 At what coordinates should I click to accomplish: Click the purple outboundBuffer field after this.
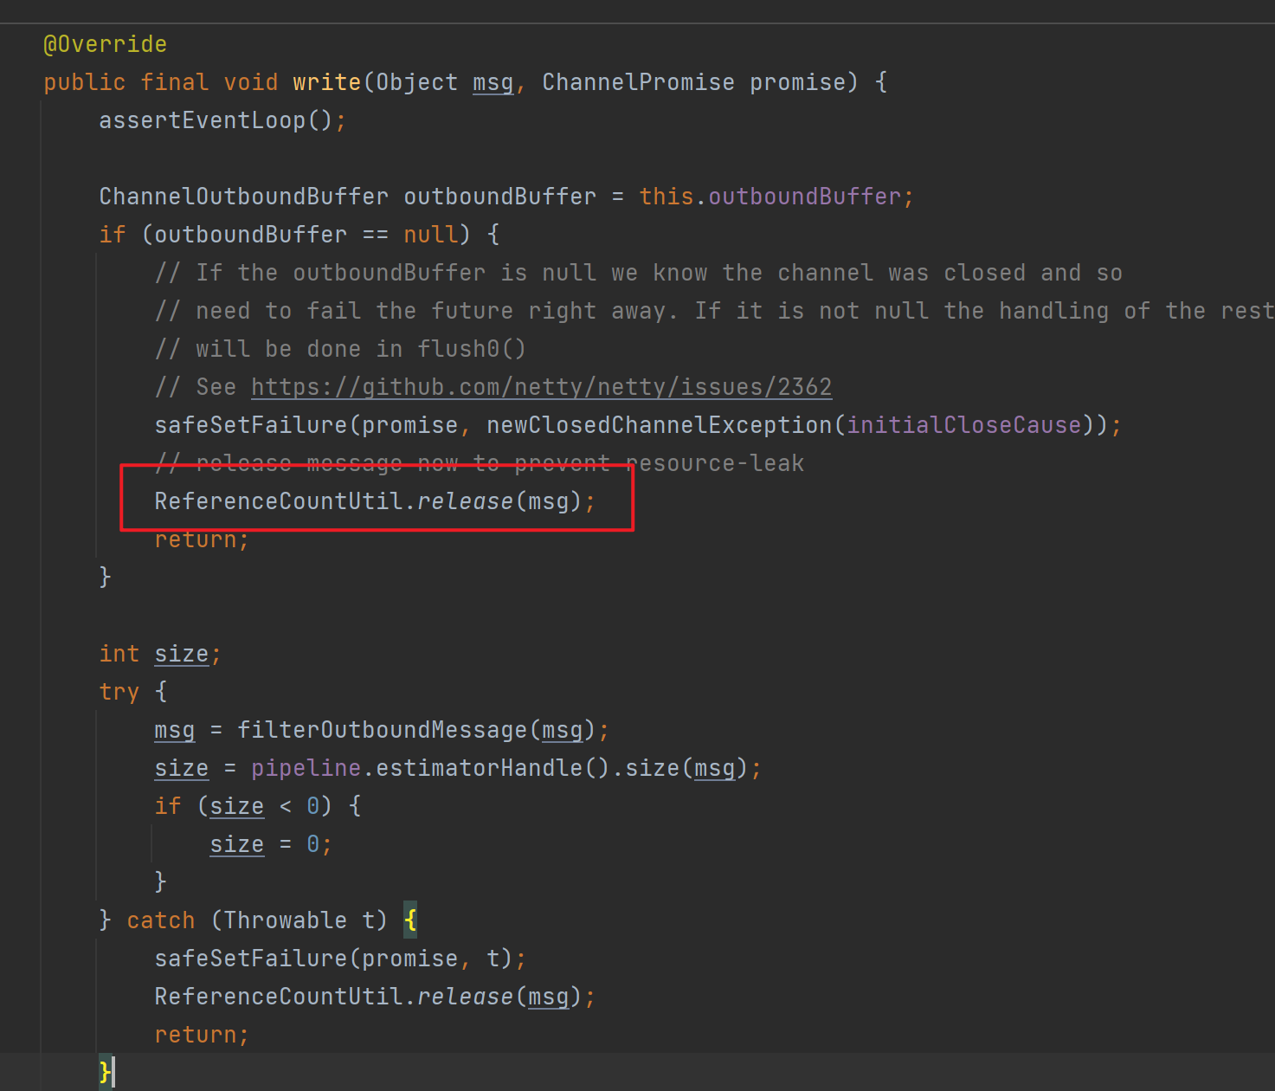coord(804,197)
